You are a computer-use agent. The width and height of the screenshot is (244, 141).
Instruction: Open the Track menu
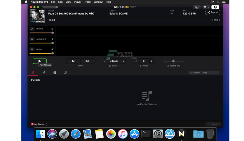click(88, 2)
